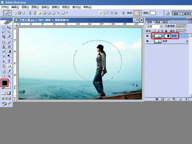Reset default foreground and background colors
This screenshot has width=192, height=144.
tap(3, 88)
